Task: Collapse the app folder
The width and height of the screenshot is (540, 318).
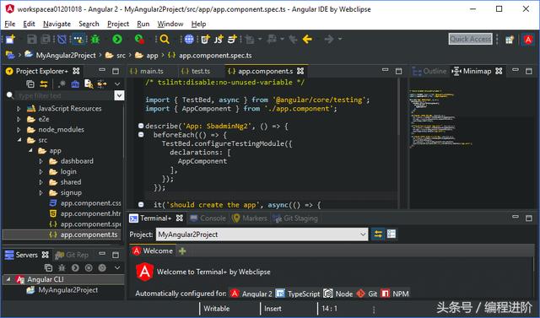Action: pyautogui.click(x=30, y=151)
